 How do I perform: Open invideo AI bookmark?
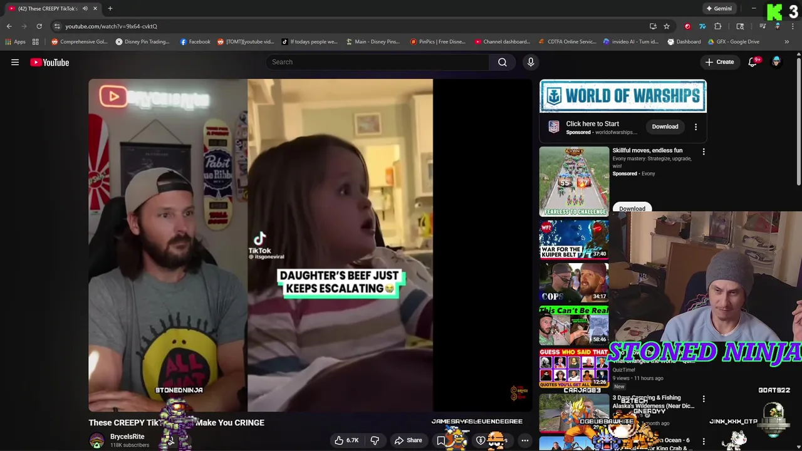pyautogui.click(x=630, y=42)
